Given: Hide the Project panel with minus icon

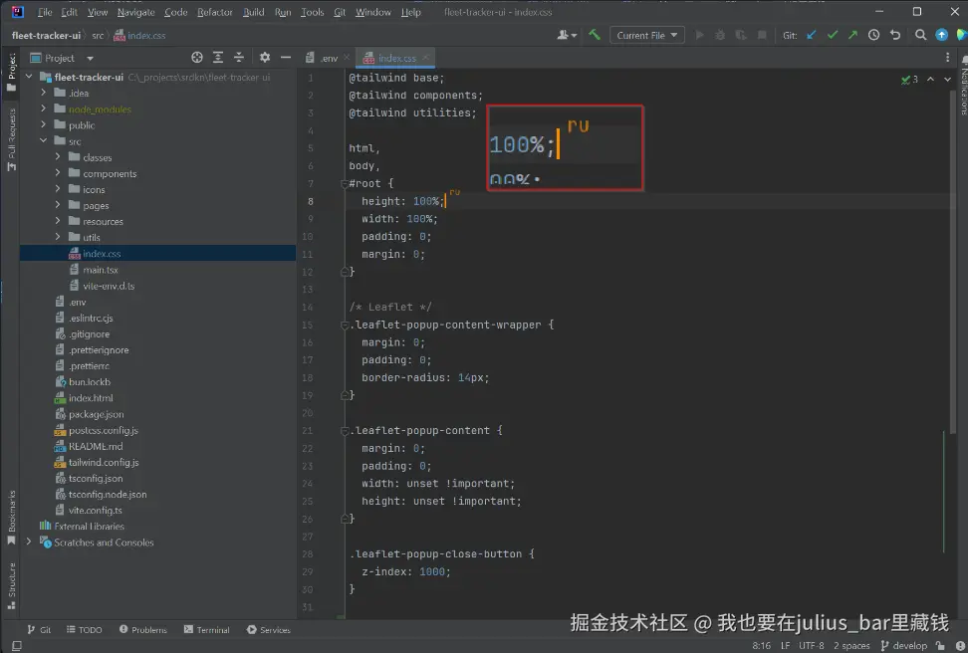Looking at the screenshot, I should [x=285, y=58].
